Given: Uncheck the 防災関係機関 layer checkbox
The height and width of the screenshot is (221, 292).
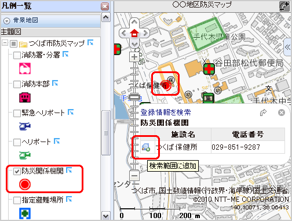Looking at the screenshot, I should 17,171.
